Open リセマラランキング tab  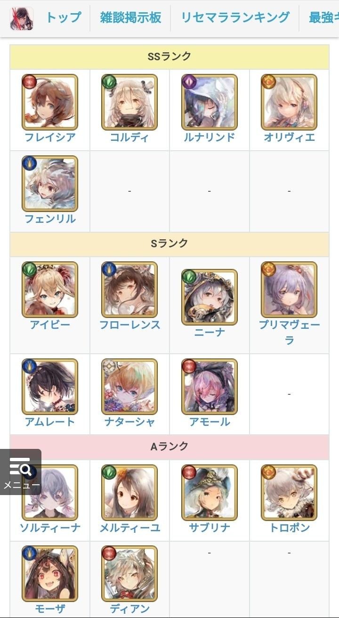point(235,18)
